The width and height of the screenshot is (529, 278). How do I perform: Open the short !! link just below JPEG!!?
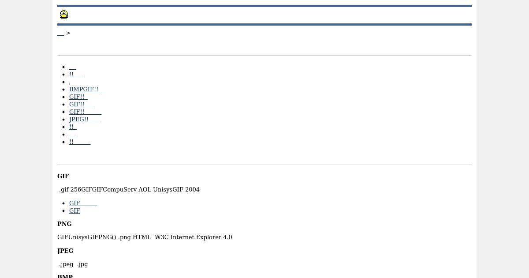(x=73, y=127)
